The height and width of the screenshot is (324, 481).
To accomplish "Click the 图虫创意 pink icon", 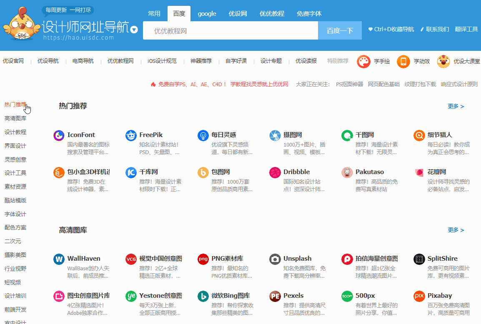I will [x=59, y=296].
